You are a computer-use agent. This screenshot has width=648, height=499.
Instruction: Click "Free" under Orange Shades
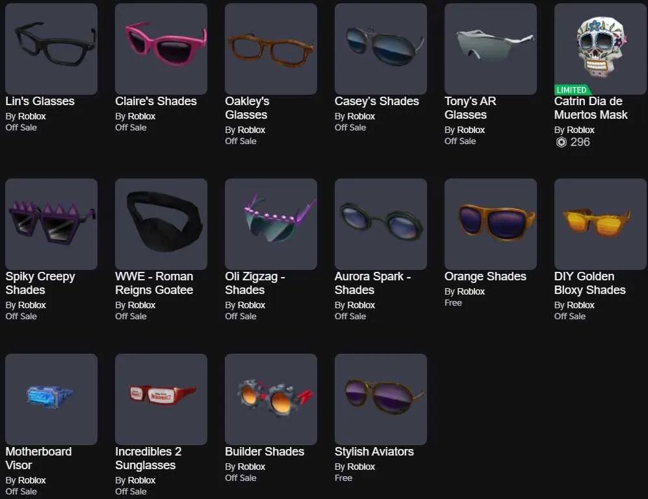(454, 302)
